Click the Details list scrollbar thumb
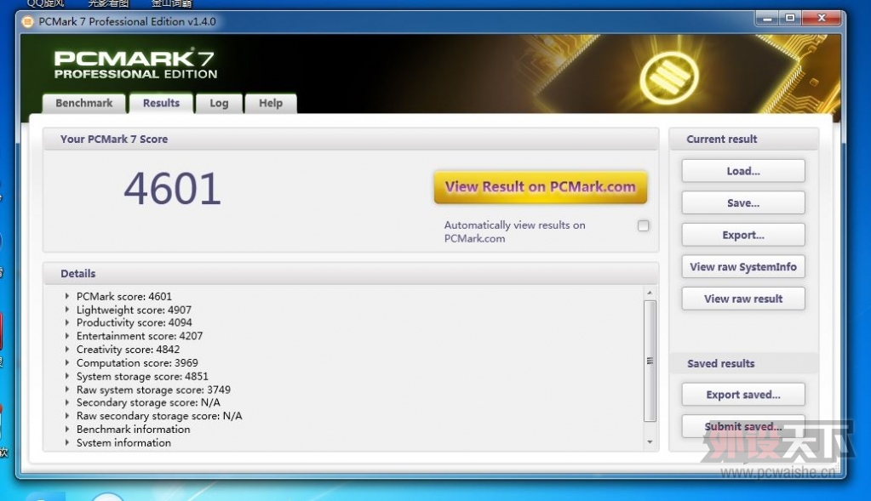871x501 pixels. pyautogui.click(x=650, y=361)
